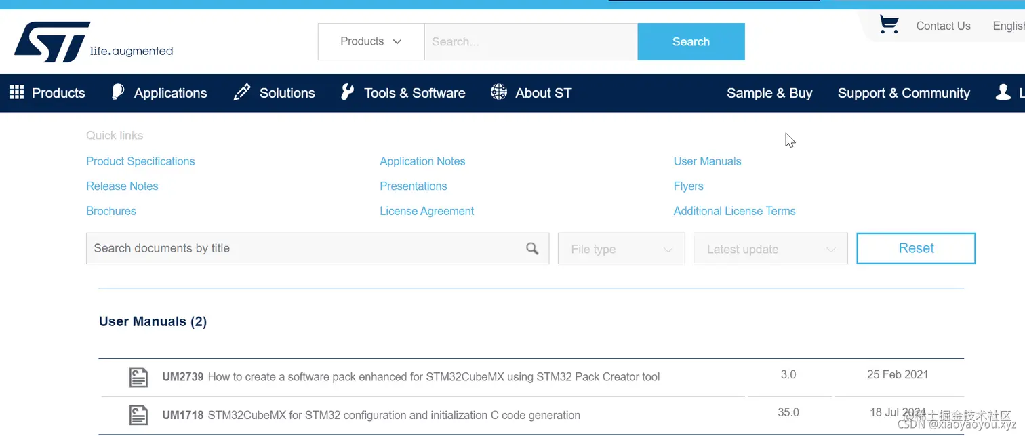Image resolution: width=1025 pixels, height=436 pixels.
Task: Go to User Manuals quick link
Action: coord(707,161)
